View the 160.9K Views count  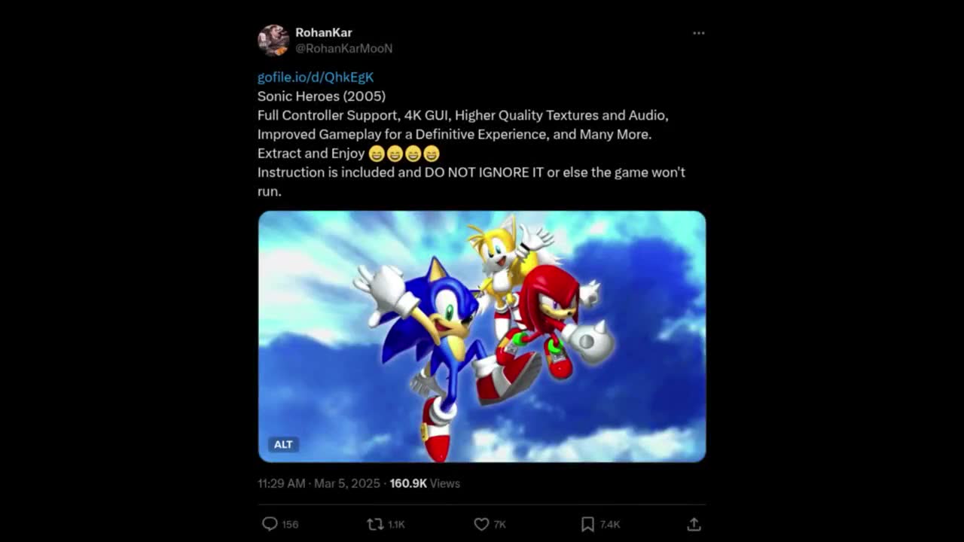click(x=425, y=483)
